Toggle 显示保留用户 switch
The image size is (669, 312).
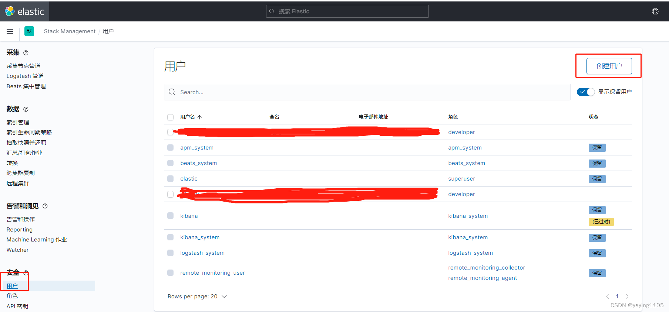tap(586, 92)
